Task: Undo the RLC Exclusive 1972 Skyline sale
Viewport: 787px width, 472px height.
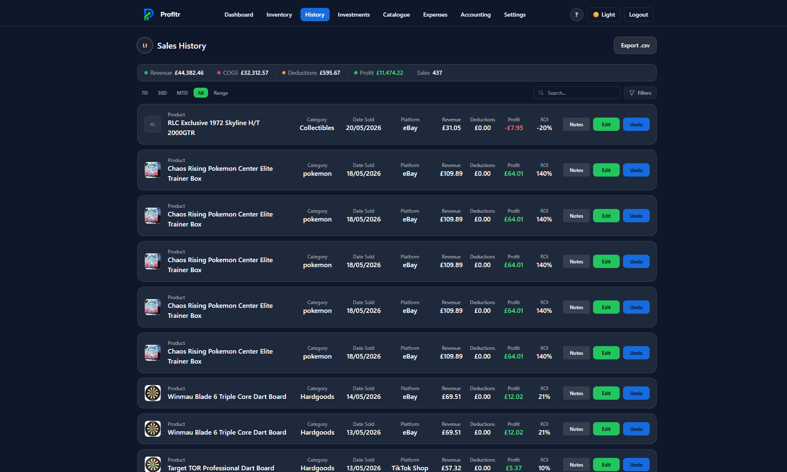Action: tap(636, 124)
